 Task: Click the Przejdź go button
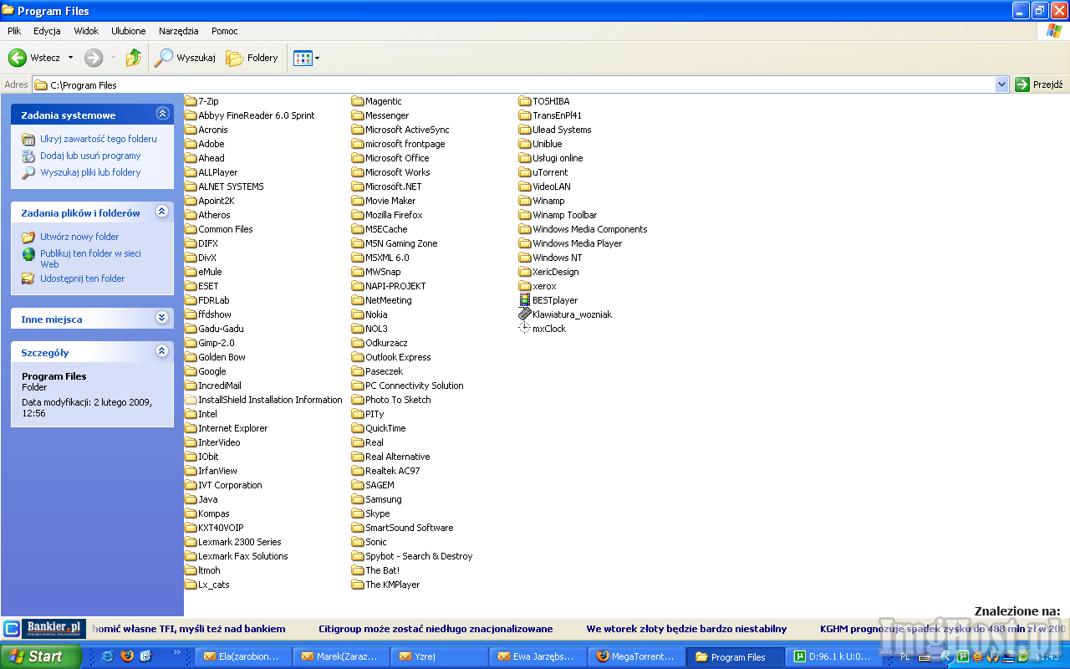[x=1039, y=84]
